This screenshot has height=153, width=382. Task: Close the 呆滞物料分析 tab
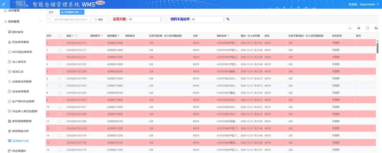tap(81, 12)
